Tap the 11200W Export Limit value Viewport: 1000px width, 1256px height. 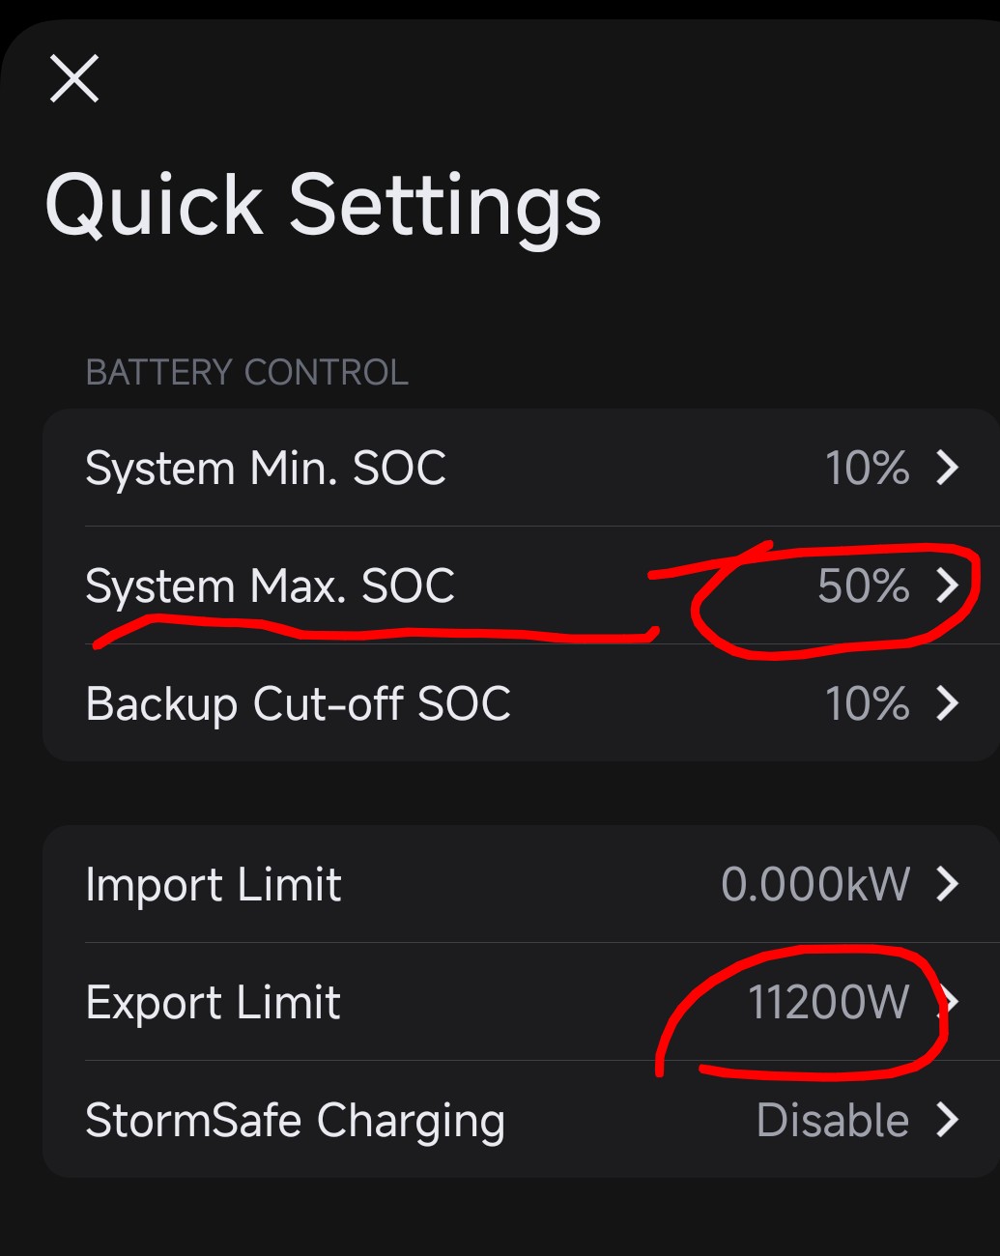828,1003
